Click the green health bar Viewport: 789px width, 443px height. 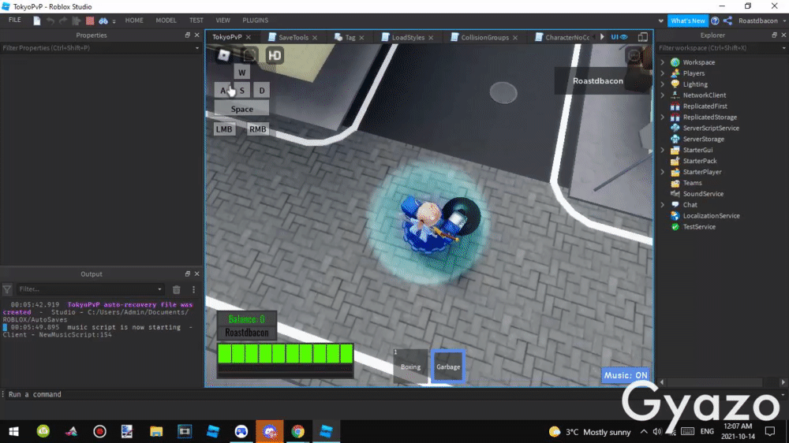(286, 353)
